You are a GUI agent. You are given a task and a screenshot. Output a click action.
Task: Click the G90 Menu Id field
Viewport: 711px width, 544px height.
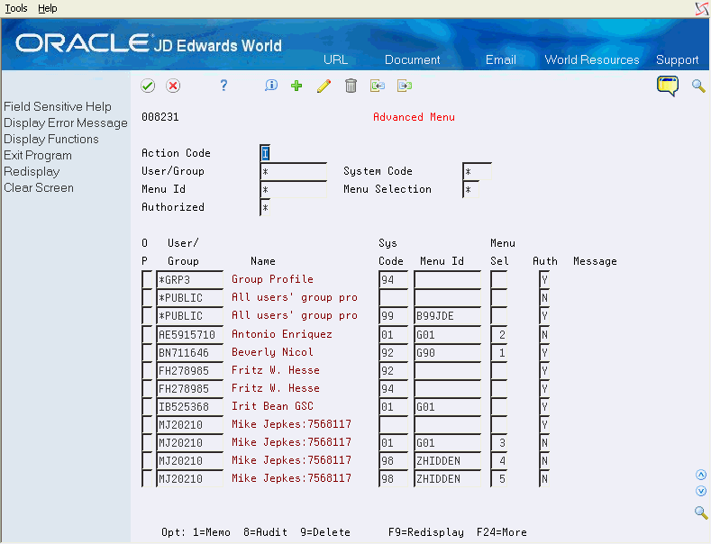pyautogui.click(x=448, y=353)
